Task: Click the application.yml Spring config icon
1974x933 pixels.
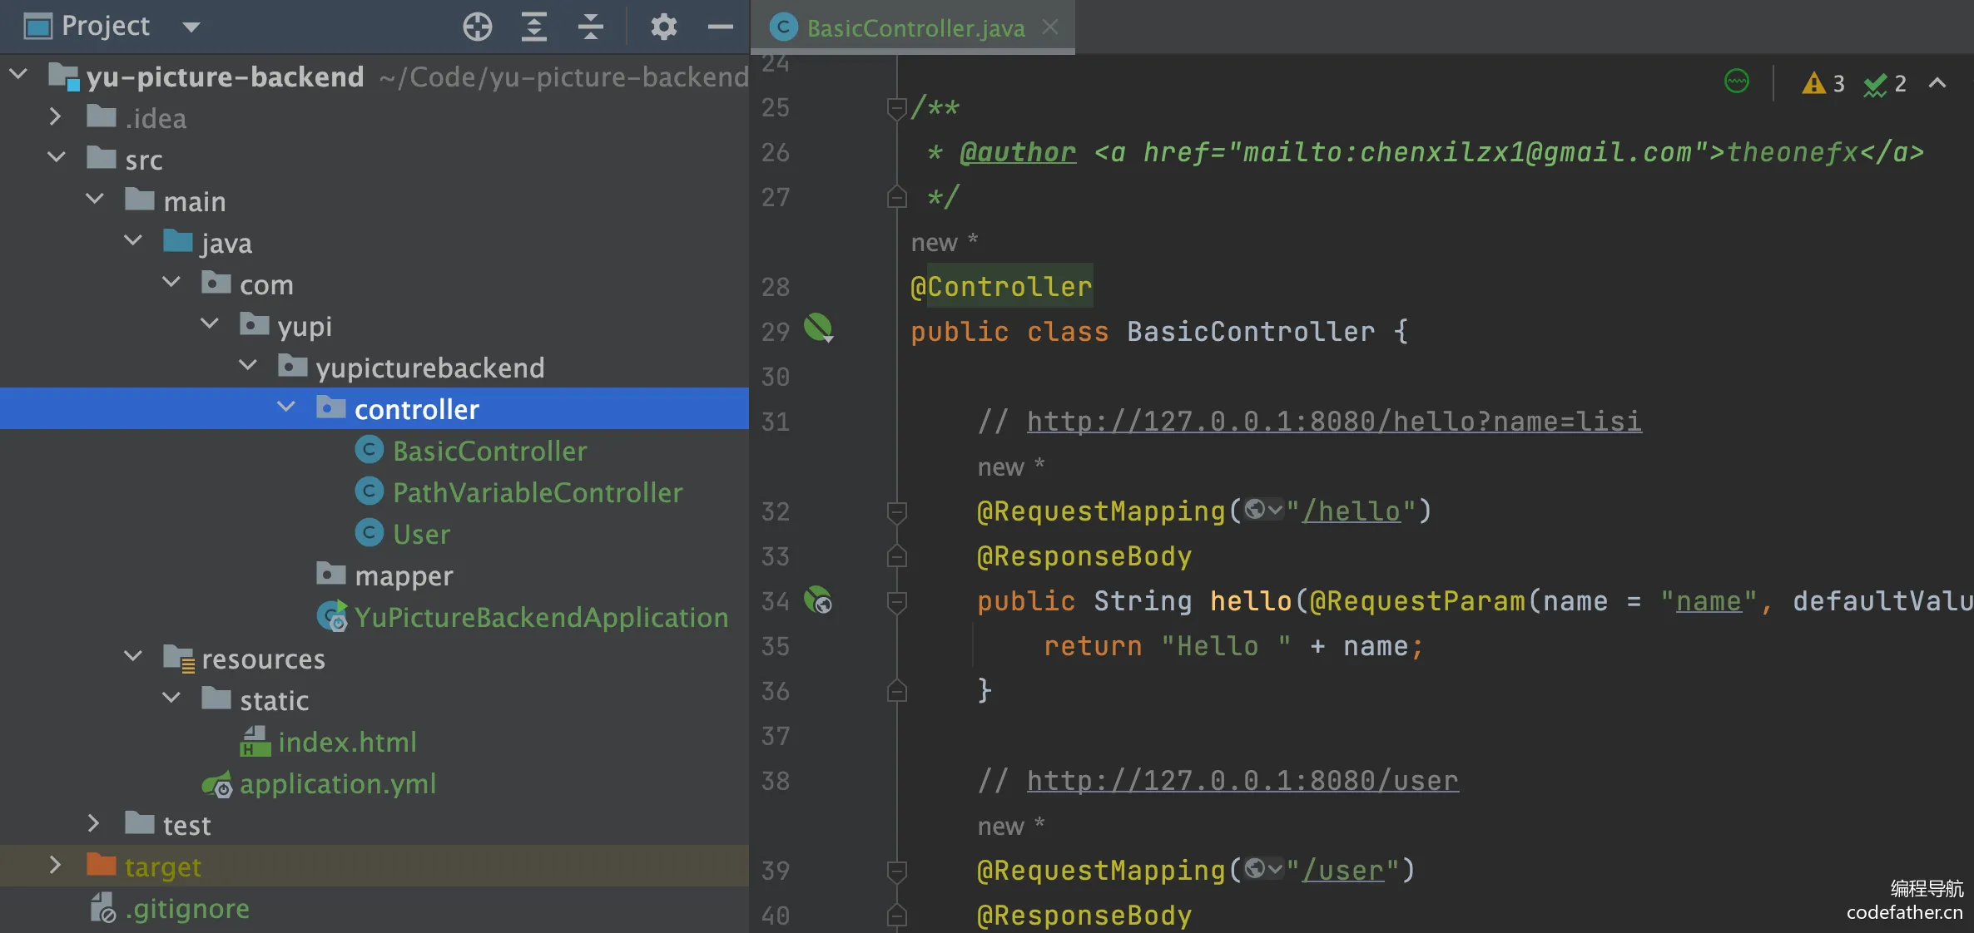Action: tap(217, 783)
